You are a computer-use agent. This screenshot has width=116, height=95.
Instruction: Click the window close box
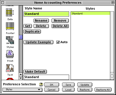click(x=3, y=3)
